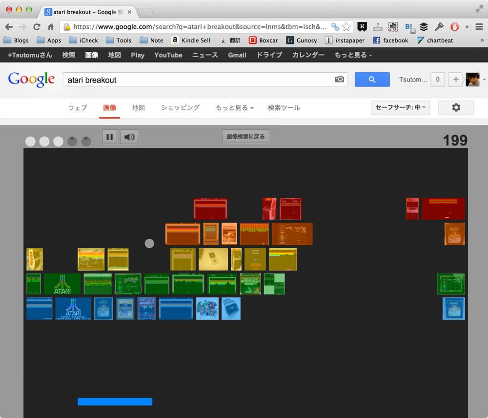Expand もっと見る in the search filter row

(x=235, y=108)
